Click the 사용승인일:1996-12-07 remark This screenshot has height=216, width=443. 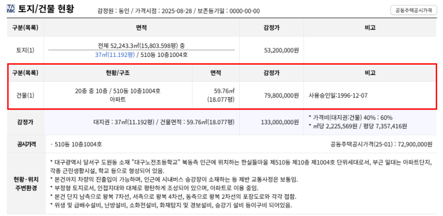pos(338,96)
